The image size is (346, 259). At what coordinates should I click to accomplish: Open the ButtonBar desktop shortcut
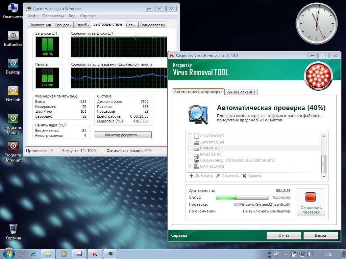pyautogui.click(x=13, y=38)
